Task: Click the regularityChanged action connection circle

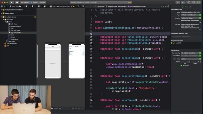Action: (91, 76)
